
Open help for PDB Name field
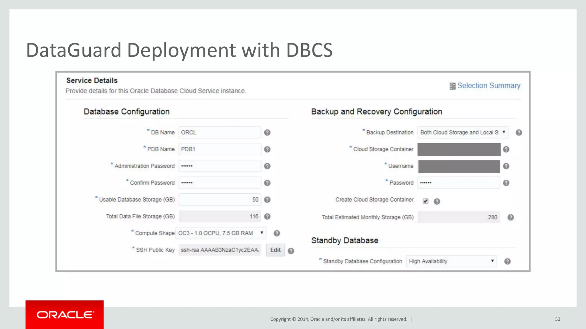point(267,149)
